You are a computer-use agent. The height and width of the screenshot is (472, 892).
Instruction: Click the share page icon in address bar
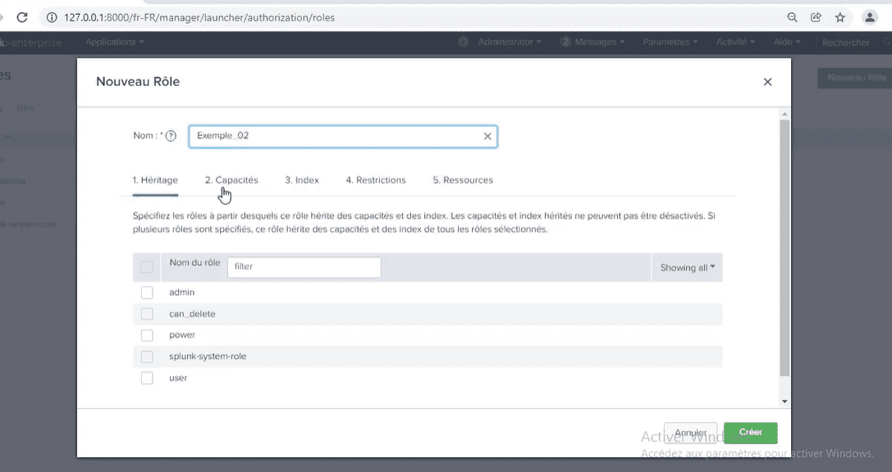pyautogui.click(x=816, y=17)
